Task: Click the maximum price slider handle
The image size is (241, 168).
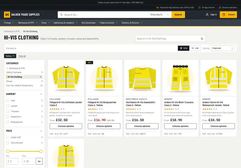Action: 41,151
